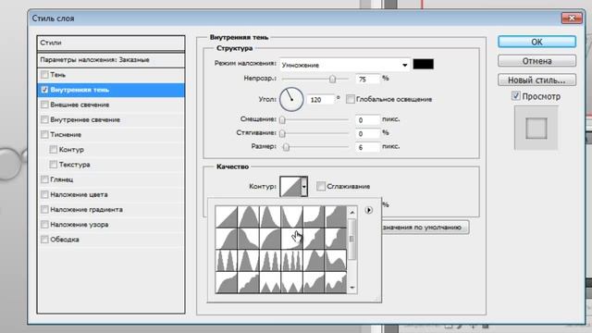Viewport: 592px width, 333px height.
Task: Toggle the Сглаживание checkbox
Action: [x=321, y=186]
